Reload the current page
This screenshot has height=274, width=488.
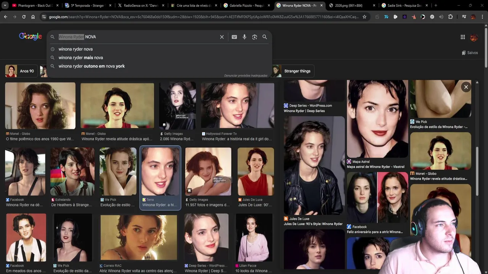24,17
